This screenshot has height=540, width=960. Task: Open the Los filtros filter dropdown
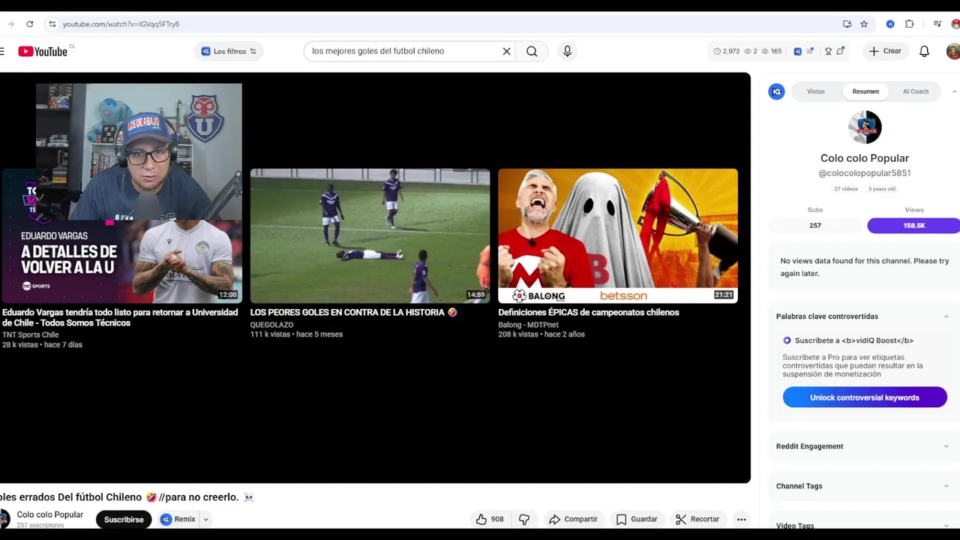click(x=229, y=51)
